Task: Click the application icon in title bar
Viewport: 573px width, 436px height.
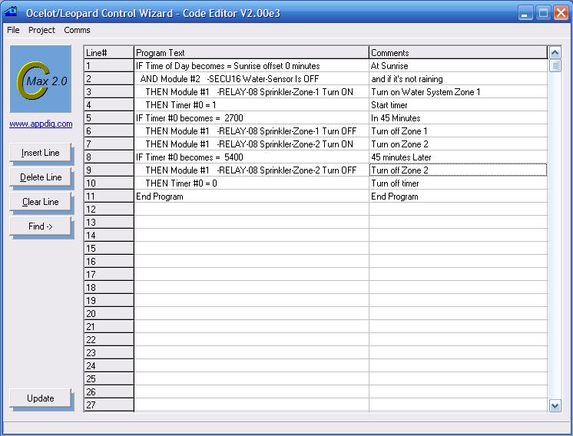Action: (11, 12)
